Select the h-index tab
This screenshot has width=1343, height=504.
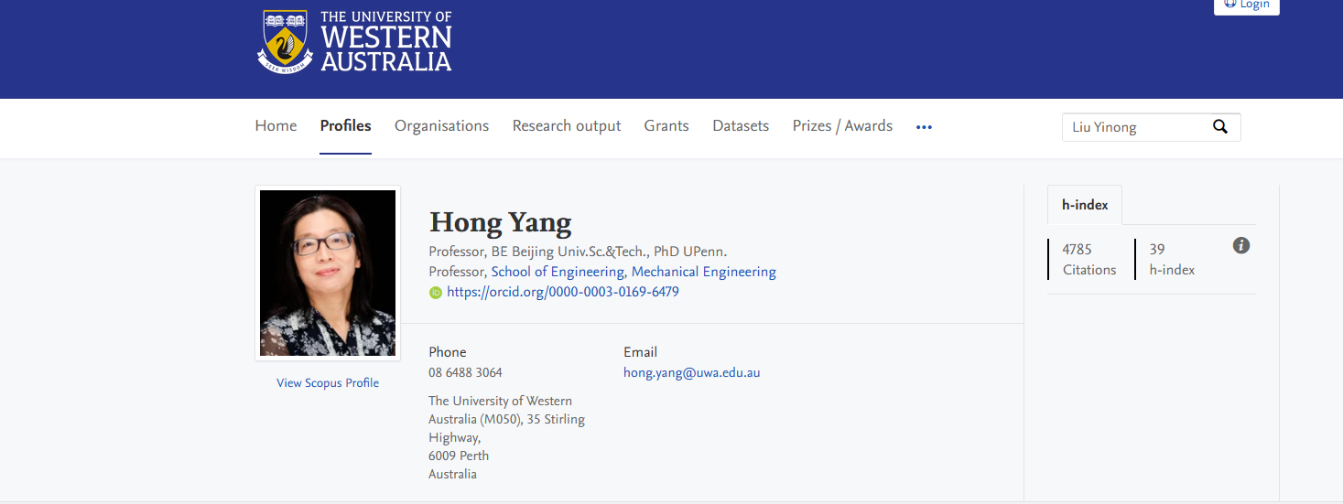(1084, 205)
